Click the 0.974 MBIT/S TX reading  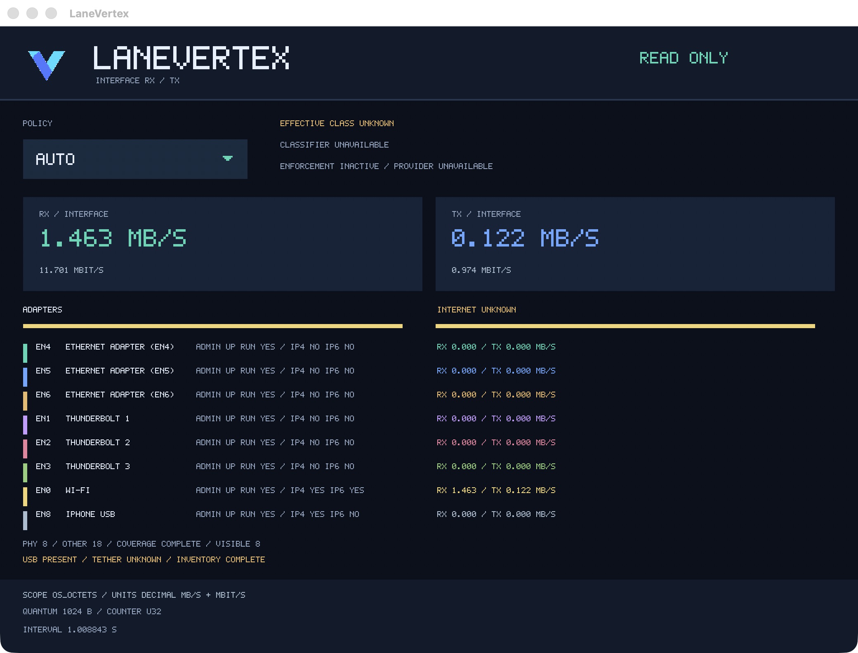coord(481,270)
